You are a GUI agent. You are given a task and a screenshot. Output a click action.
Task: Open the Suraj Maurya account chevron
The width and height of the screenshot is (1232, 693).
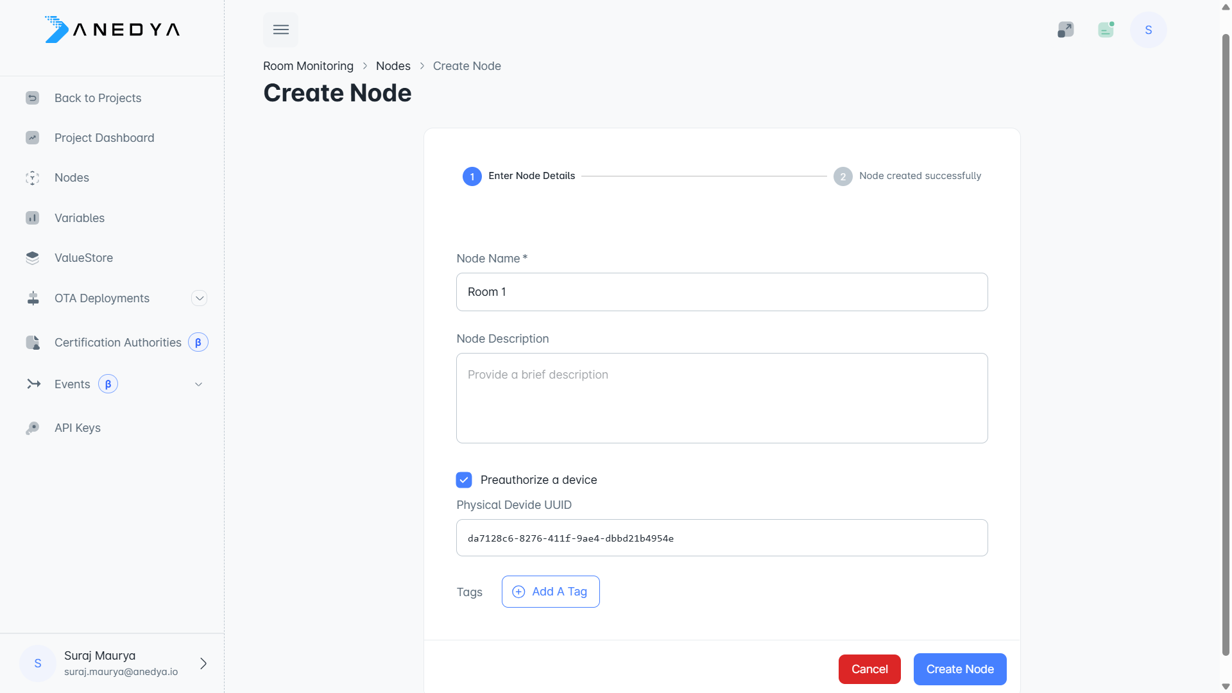(x=203, y=663)
